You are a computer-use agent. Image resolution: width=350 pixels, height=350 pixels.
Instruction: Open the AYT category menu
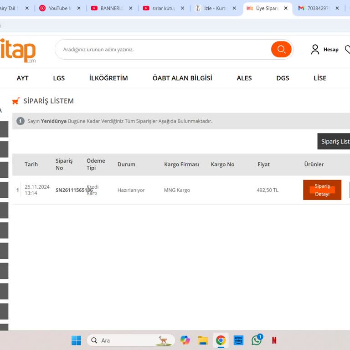pos(22,78)
